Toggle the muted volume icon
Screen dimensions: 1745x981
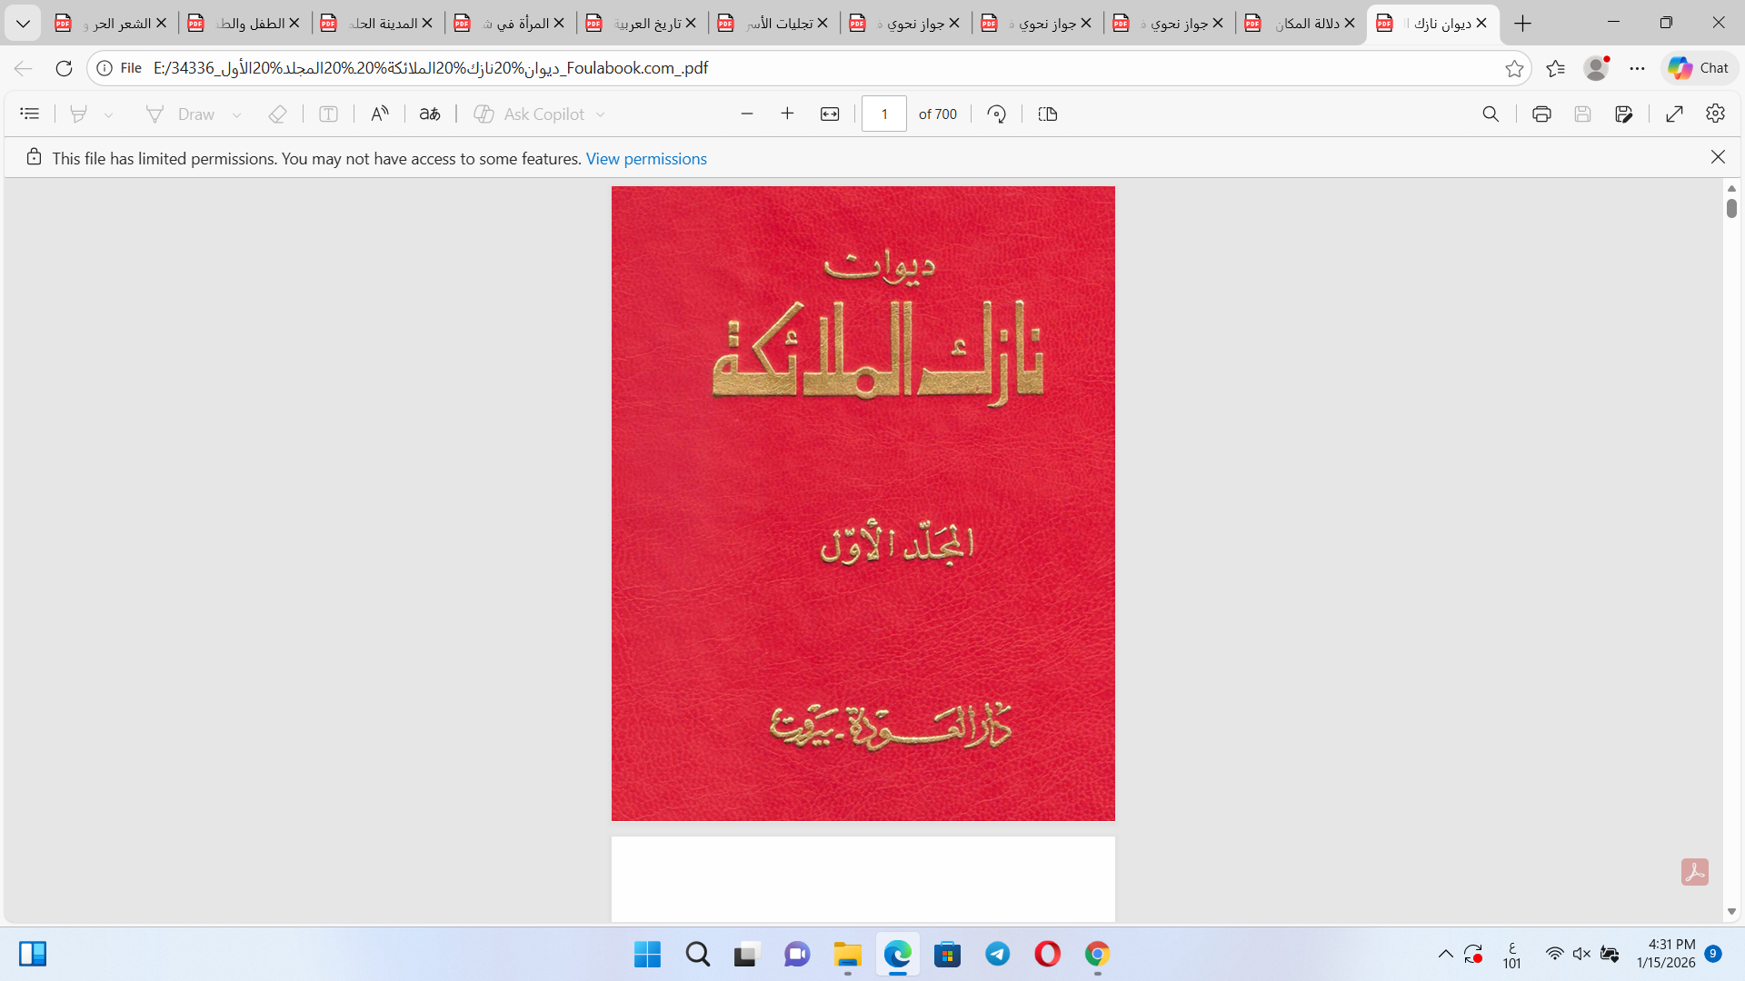(x=1582, y=954)
